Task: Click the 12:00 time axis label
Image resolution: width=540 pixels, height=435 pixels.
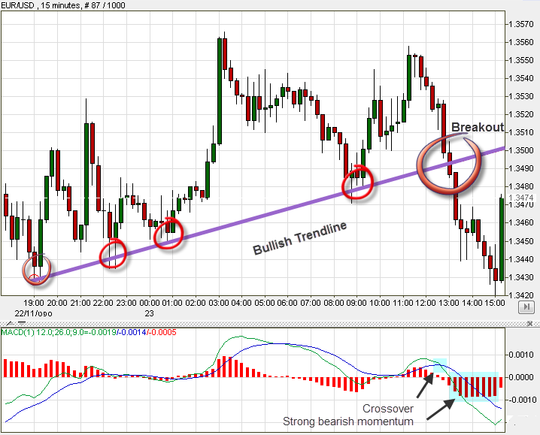Action: coord(426,302)
